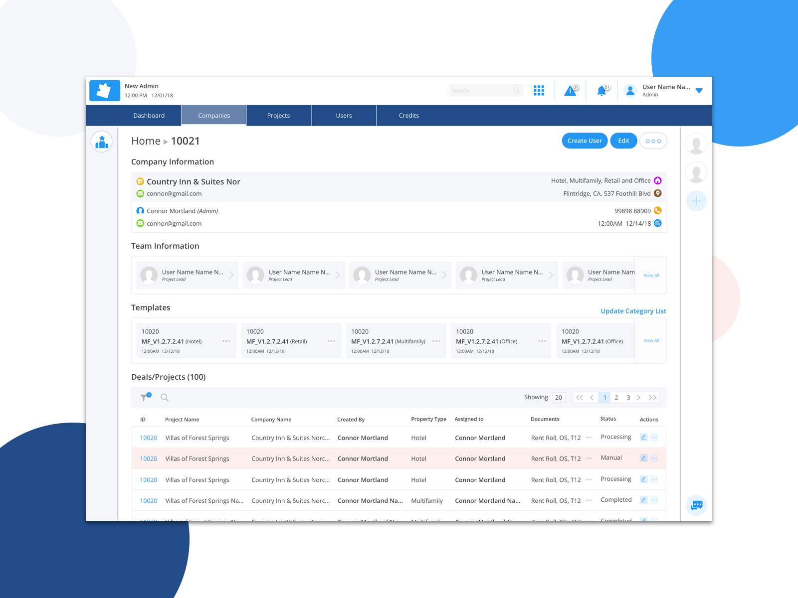The image size is (798, 598).
Task: Go to the previous page arrow
Action: (x=592, y=398)
